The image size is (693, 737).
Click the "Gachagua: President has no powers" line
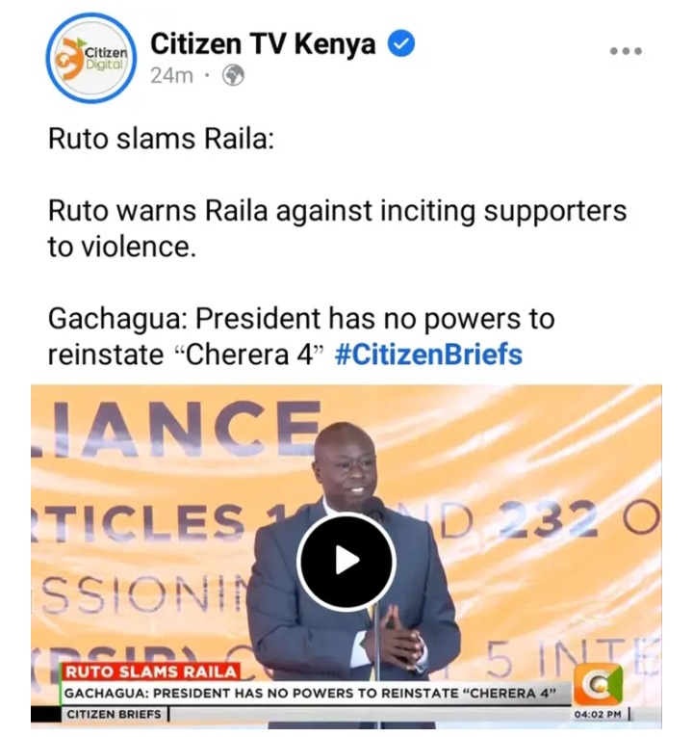pyautogui.click(x=301, y=318)
